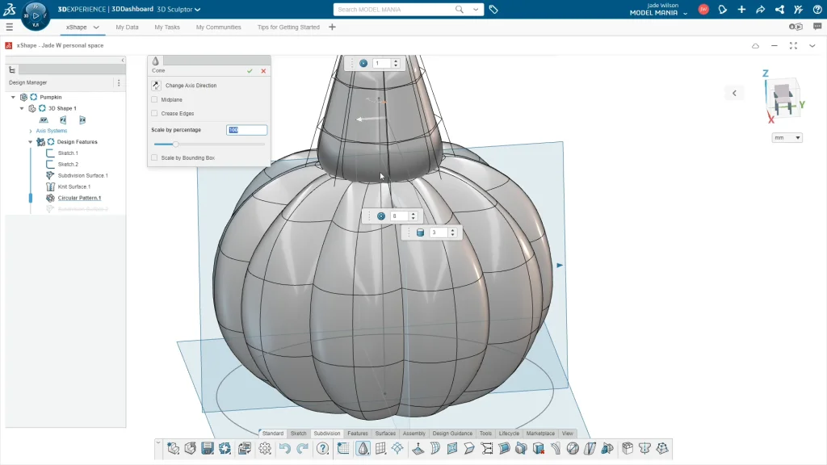Click the Save floppy disk icon
Image resolution: width=827 pixels, height=465 pixels.
(x=208, y=448)
